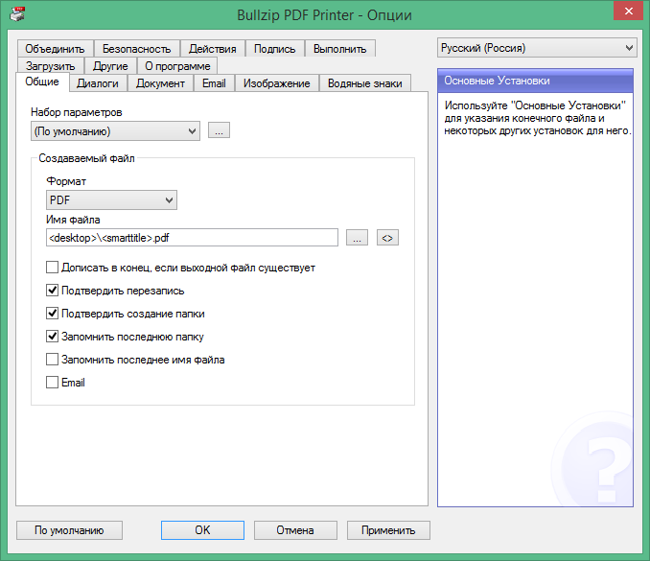Open the Выполнить tab
This screenshot has height=561, width=650.
coord(340,49)
